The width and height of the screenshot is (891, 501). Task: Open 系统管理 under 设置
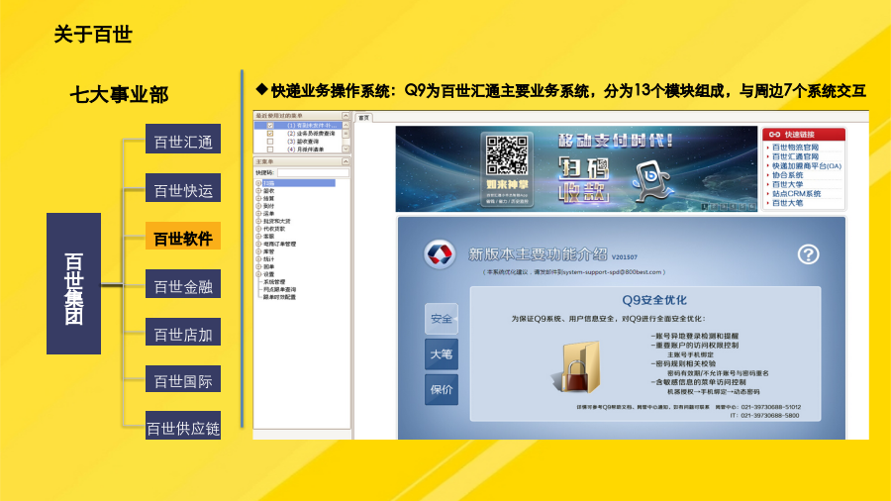274,282
